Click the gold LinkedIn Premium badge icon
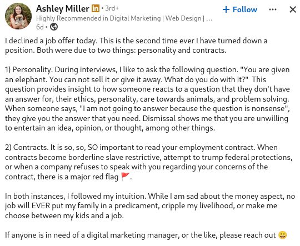 point(96,8)
